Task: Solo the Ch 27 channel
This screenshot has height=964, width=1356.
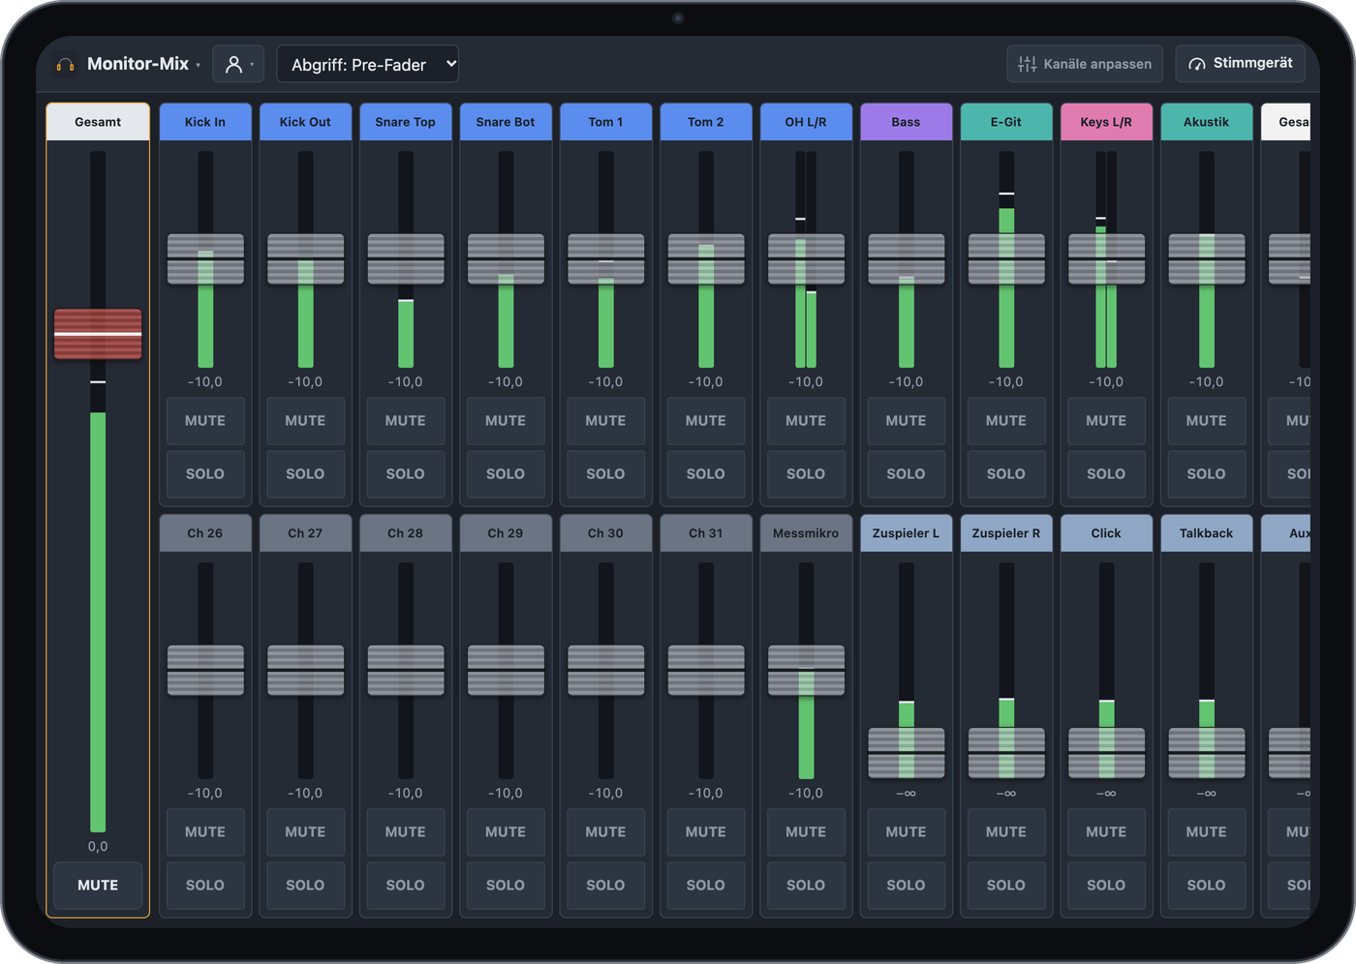Action: click(x=305, y=886)
